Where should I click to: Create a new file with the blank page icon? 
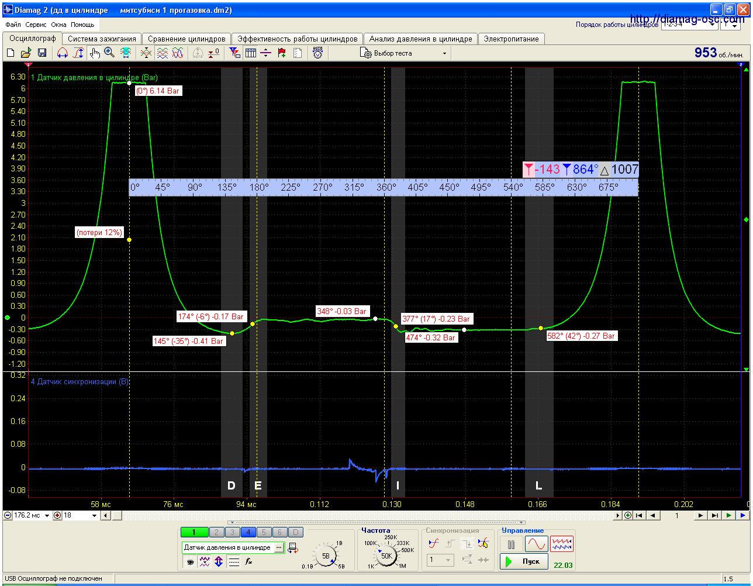click(x=11, y=53)
